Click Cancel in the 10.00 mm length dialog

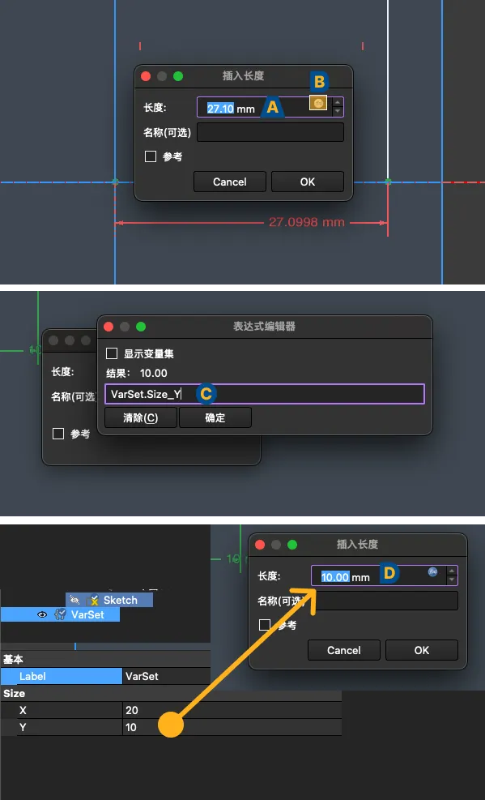tap(344, 650)
